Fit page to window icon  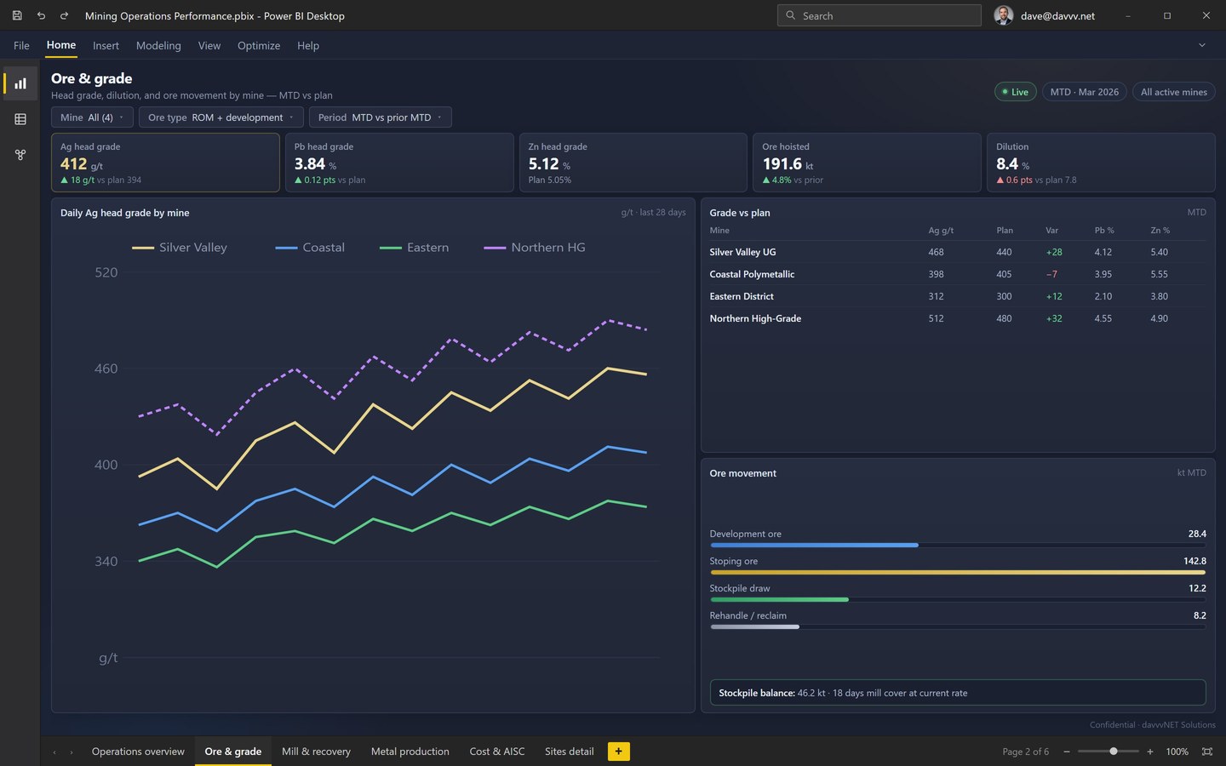pyautogui.click(x=1206, y=752)
